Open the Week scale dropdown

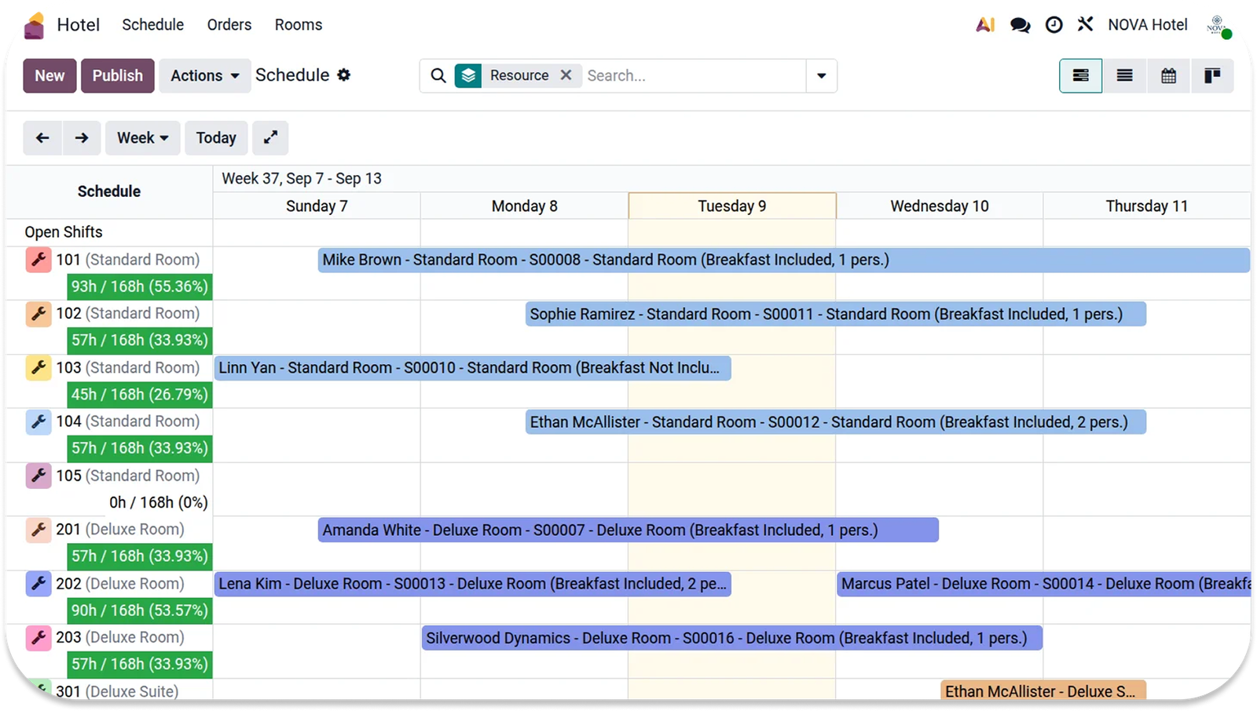tap(143, 138)
